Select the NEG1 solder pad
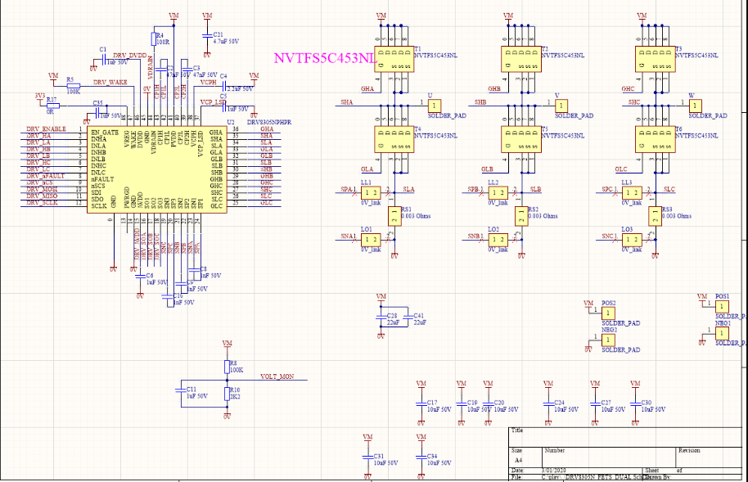The width and height of the screenshot is (748, 482). tap(722, 333)
